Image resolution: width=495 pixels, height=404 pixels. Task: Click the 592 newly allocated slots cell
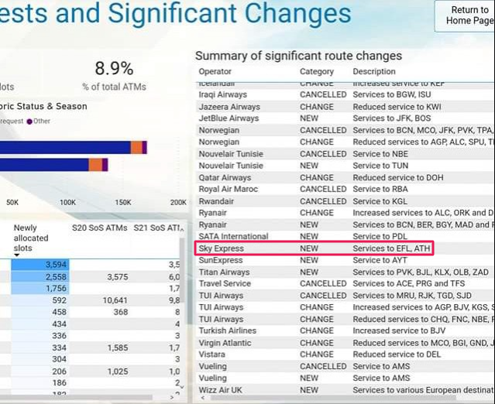[x=40, y=300]
